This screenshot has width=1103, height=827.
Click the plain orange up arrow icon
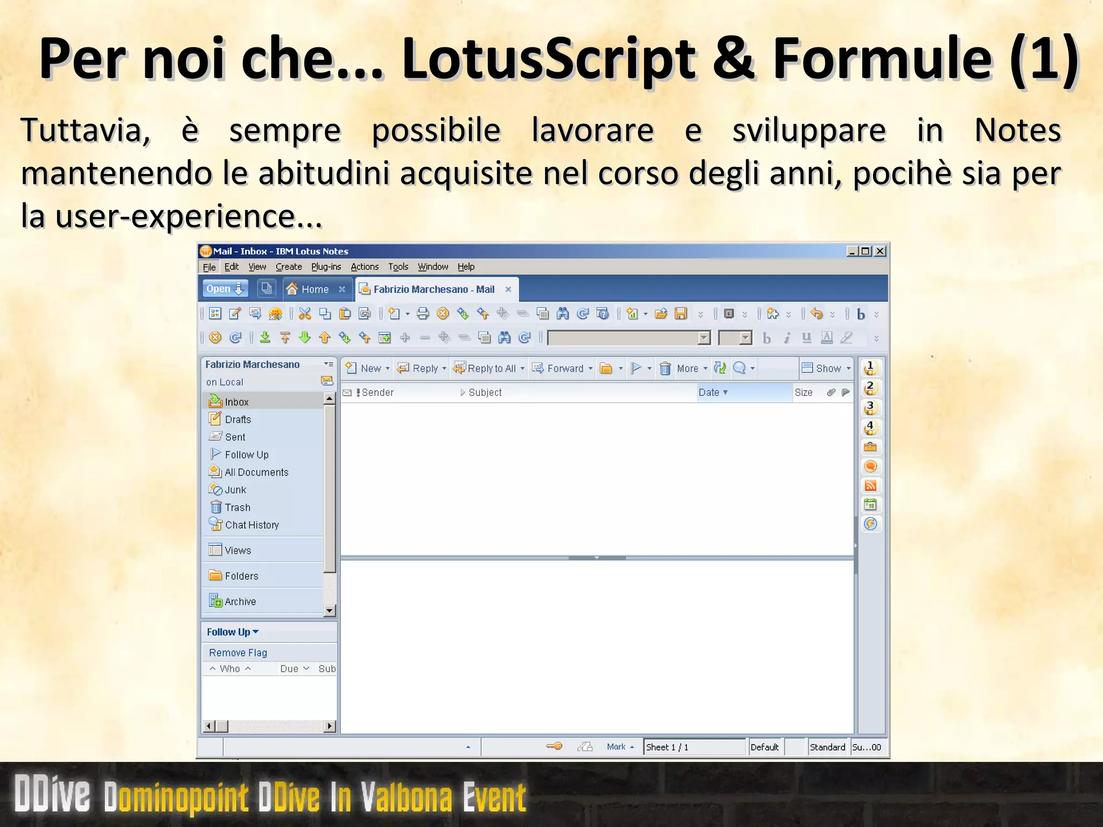coord(324,338)
